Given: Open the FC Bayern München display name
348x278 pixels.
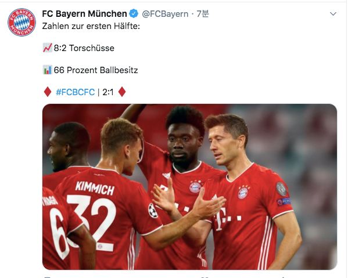Looking at the screenshot, I should pos(85,14).
